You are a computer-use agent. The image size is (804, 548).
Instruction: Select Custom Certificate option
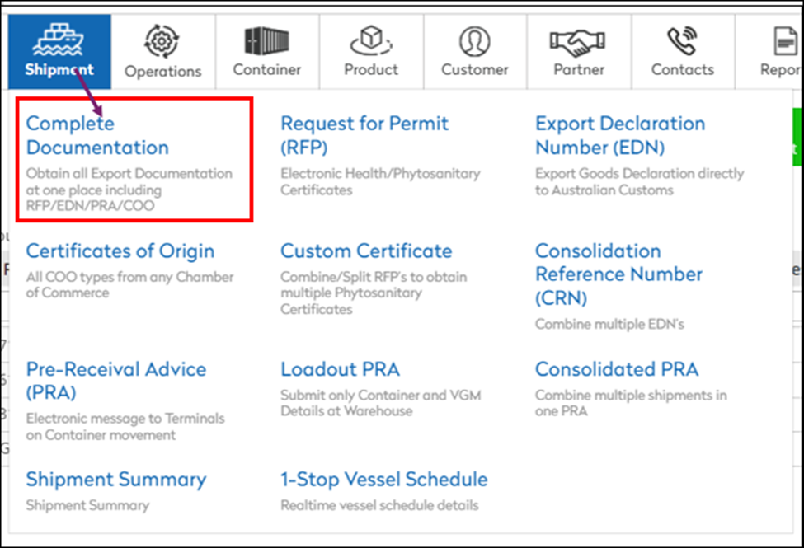(366, 251)
